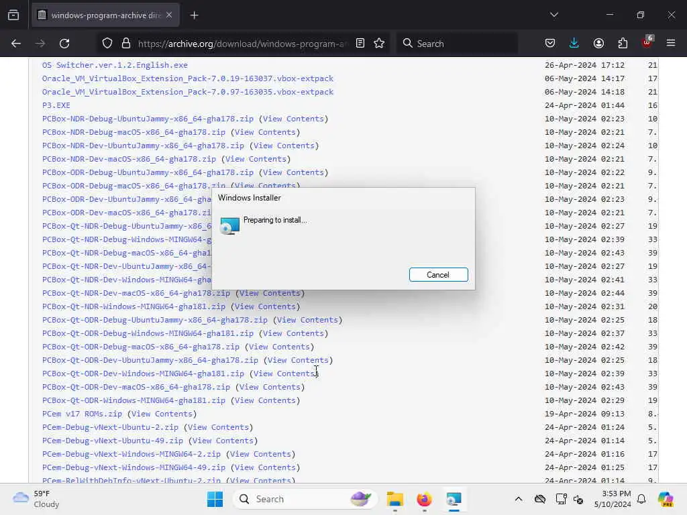Open PCem-Debug-vNext-Ubuntu-49.zip link
Image resolution: width=687 pixels, height=515 pixels.
pos(113,441)
